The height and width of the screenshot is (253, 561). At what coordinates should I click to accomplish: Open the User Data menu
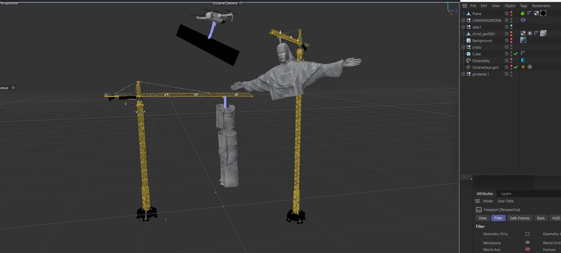[x=506, y=201]
